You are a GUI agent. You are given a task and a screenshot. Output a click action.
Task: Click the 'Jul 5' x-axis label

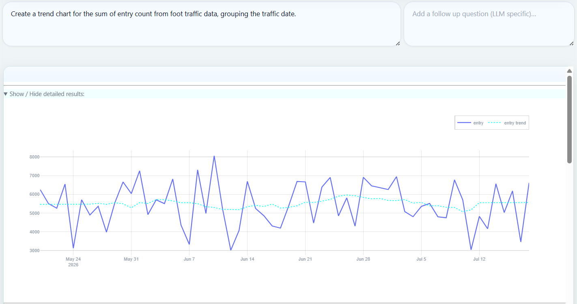[x=421, y=259]
